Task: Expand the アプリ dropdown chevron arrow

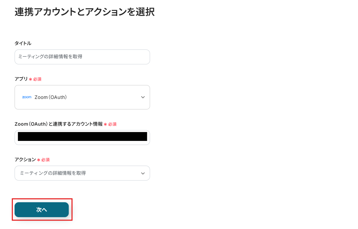Action: (x=143, y=97)
